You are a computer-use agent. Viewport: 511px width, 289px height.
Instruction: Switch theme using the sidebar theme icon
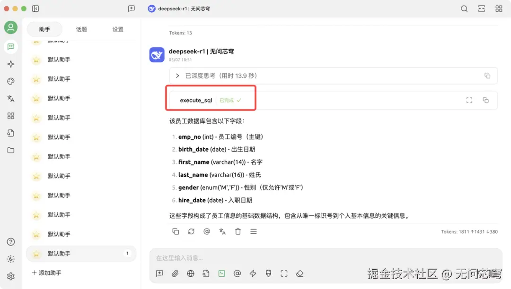click(x=11, y=259)
